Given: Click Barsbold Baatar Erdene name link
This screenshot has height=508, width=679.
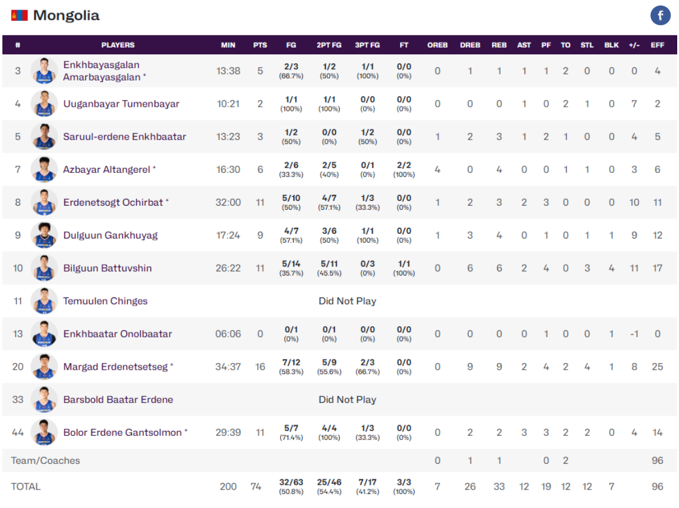Looking at the screenshot, I should [118, 399].
